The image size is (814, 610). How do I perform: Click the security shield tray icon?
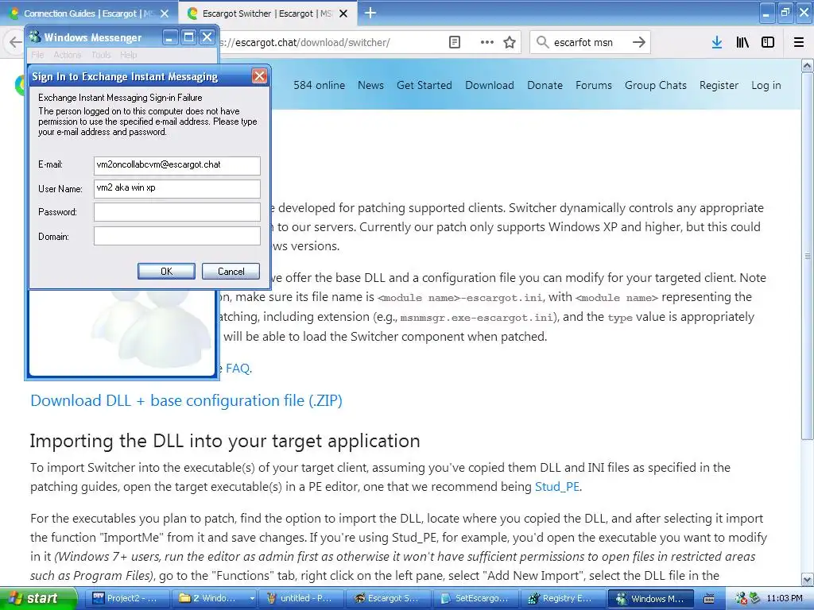(x=754, y=598)
